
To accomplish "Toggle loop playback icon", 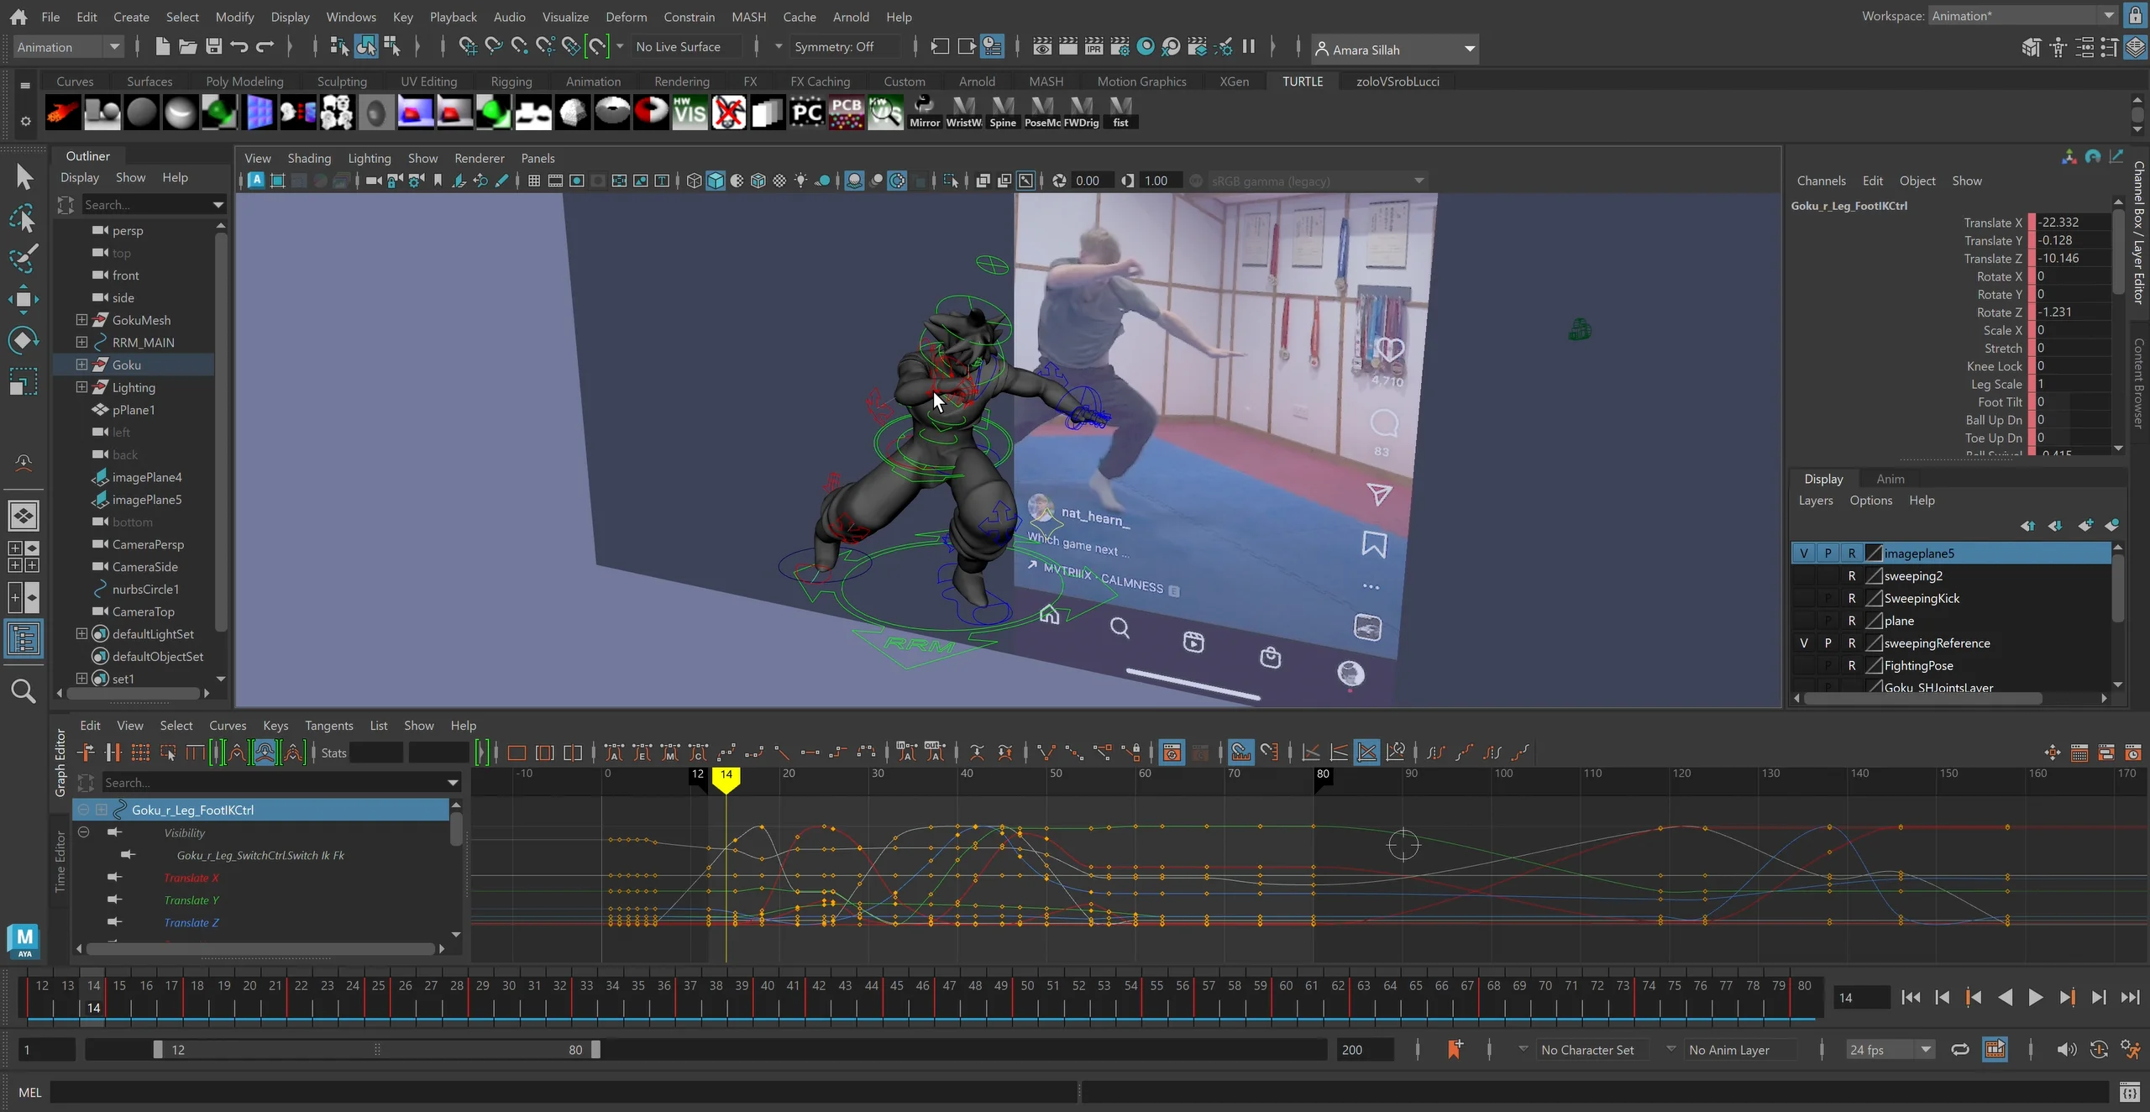I will pyautogui.click(x=1959, y=1049).
